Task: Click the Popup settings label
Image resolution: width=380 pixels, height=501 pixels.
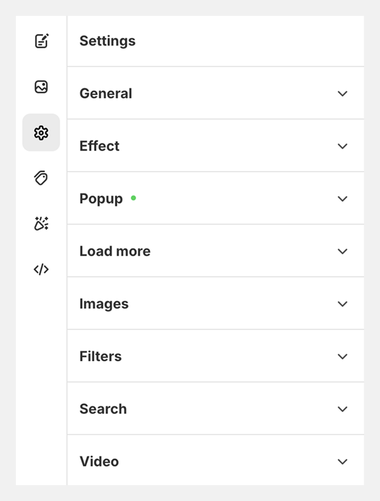Action: tap(101, 199)
